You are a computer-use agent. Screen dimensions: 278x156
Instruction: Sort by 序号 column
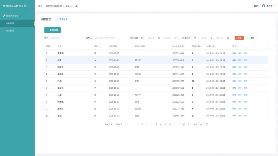(52, 46)
